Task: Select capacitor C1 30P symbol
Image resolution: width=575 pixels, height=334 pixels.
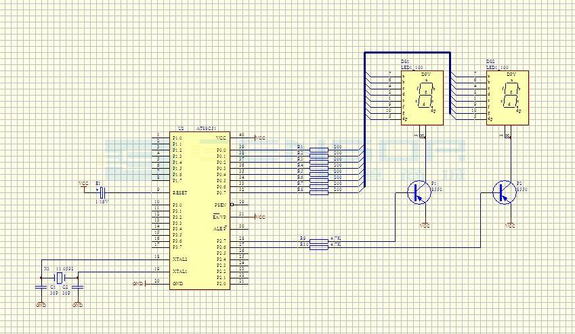Action: pyautogui.click(x=41, y=287)
